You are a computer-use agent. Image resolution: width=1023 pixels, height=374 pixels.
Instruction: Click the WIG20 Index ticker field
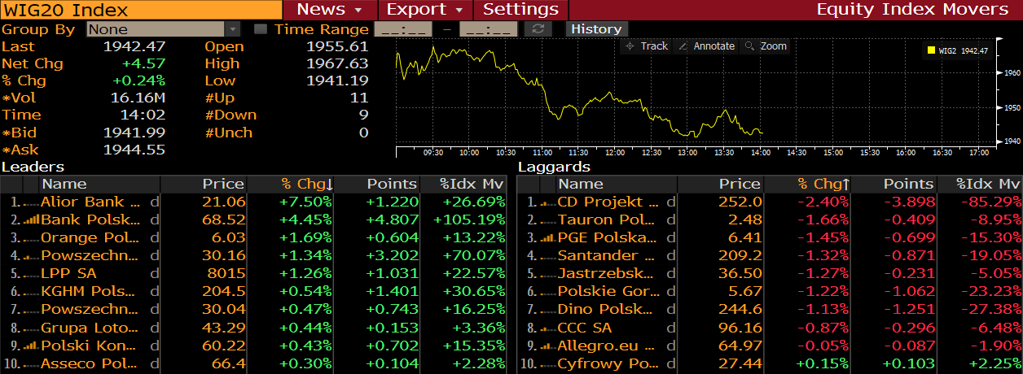pyautogui.click(x=141, y=10)
